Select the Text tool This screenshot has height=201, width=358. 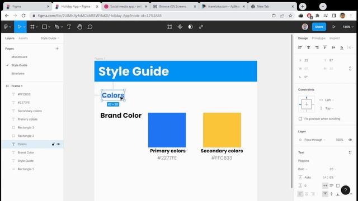click(69, 27)
